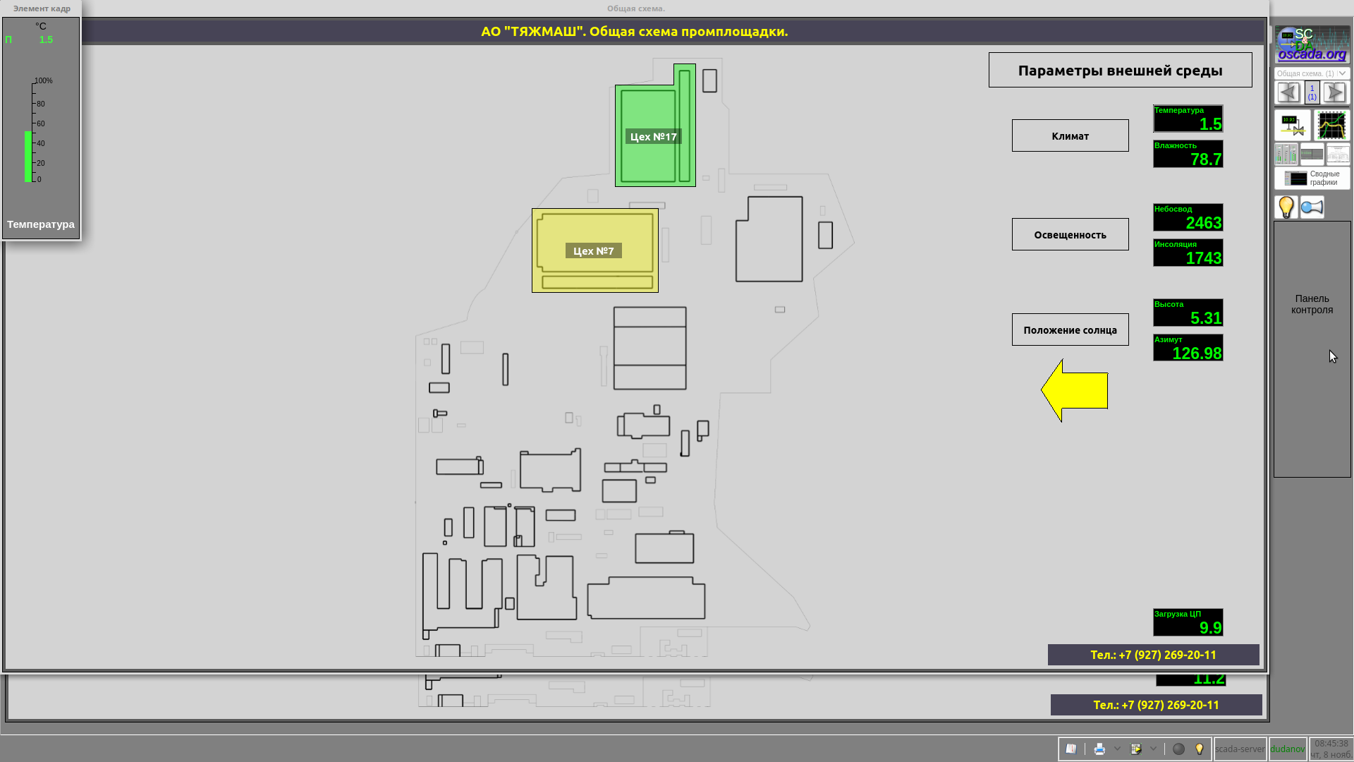Click the alarm horn sound icon
Image resolution: width=1354 pixels, height=762 pixels.
click(1312, 207)
